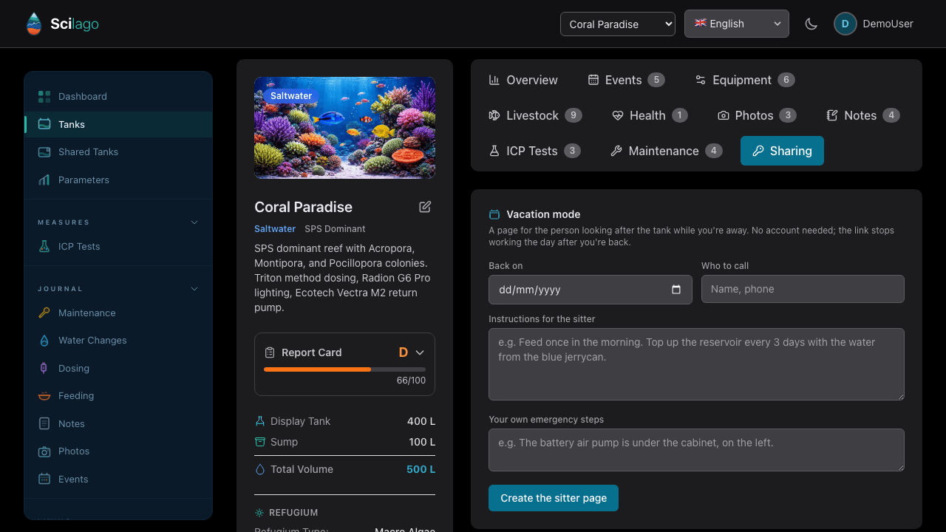Open Tanks in the sidebar

(118, 124)
